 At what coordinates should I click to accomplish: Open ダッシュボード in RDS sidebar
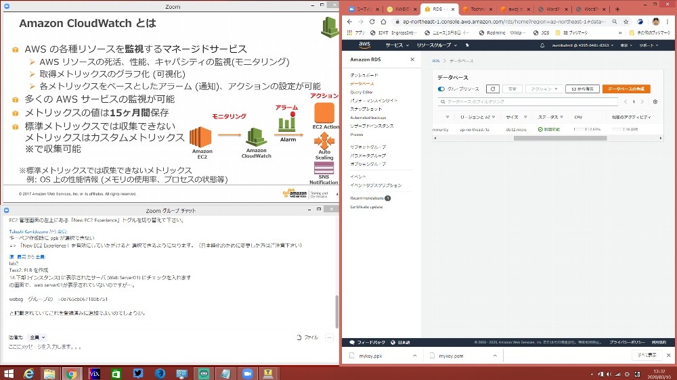364,75
